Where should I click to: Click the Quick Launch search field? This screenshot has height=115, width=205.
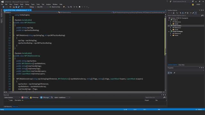click(x=182, y=1)
